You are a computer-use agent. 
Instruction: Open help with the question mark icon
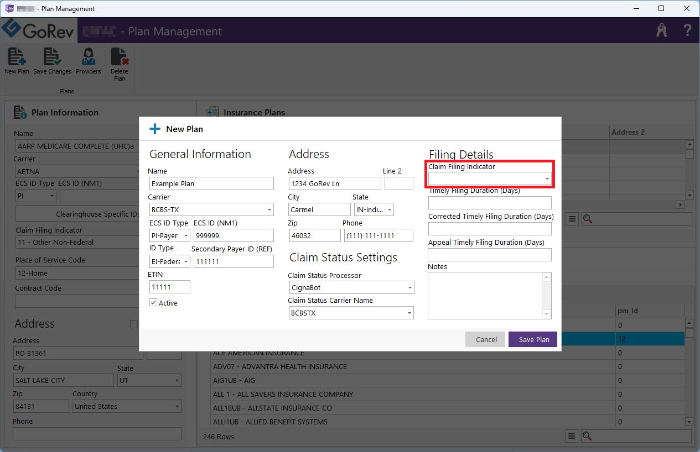tap(688, 30)
